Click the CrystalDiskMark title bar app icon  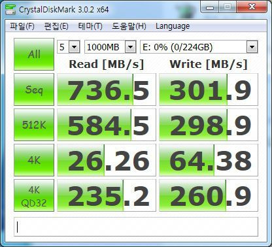[10, 9]
